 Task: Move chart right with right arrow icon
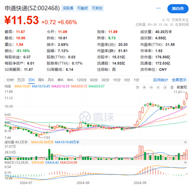(x=165, y=87)
